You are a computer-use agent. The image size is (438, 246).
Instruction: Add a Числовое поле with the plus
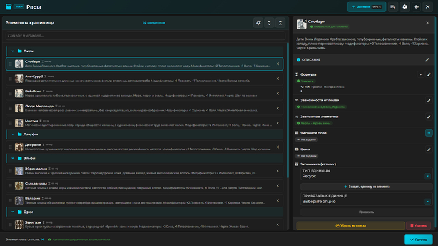pyautogui.click(x=429, y=133)
